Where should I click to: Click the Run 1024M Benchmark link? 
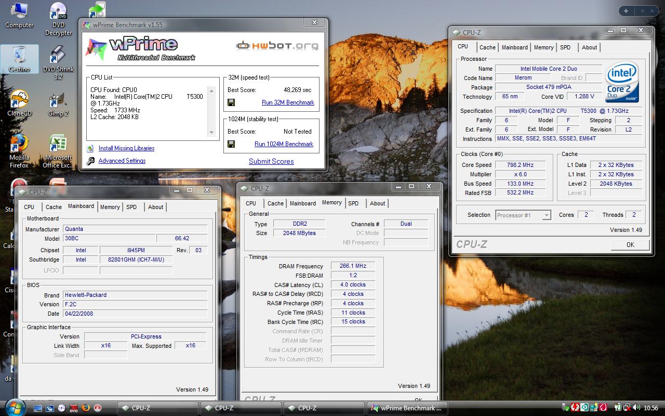pos(284,144)
